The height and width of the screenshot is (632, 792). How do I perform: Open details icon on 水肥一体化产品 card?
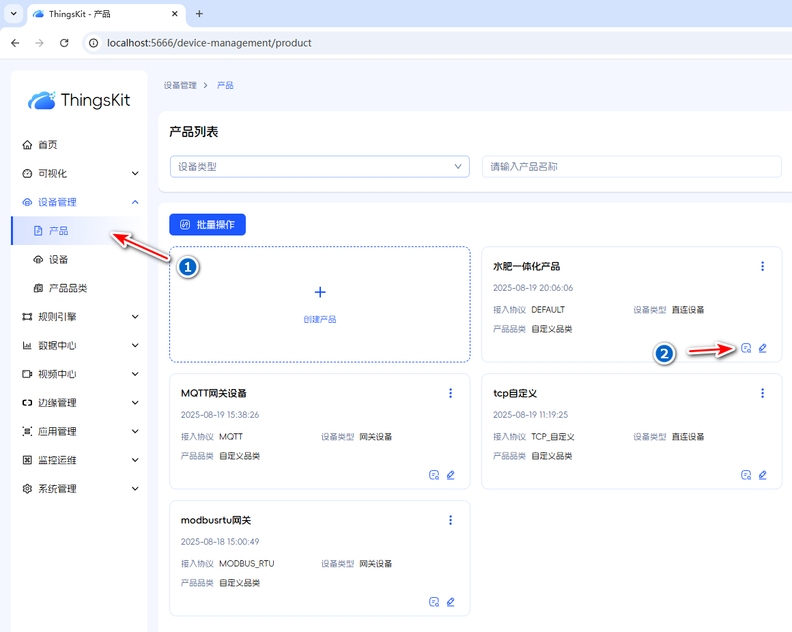click(x=746, y=348)
